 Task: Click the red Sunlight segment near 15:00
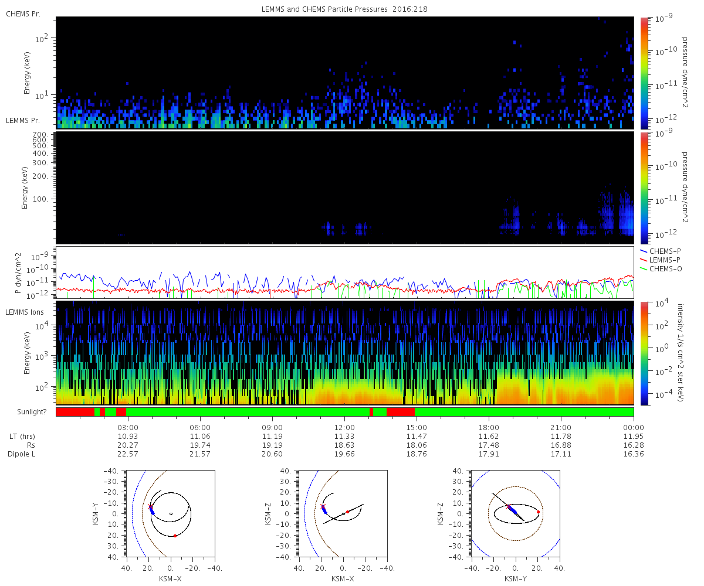pyautogui.click(x=401, y=412)
